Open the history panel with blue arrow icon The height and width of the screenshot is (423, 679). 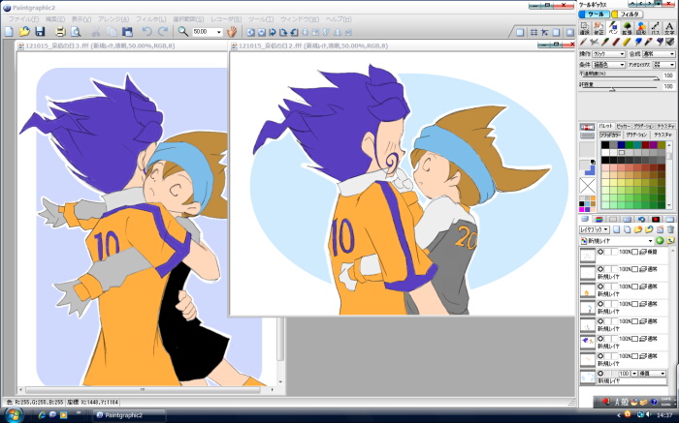coord(642,219)
